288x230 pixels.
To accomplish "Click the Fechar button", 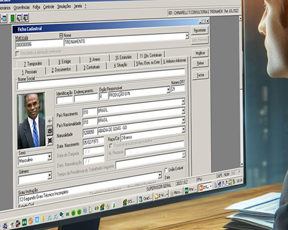I will (x=201, y=75).
